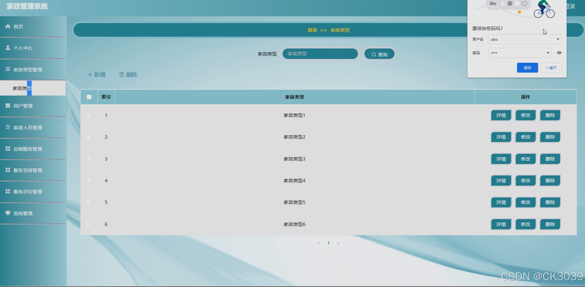Click 保存 to save the password
585x287 pixels.
tap(527, 68)
